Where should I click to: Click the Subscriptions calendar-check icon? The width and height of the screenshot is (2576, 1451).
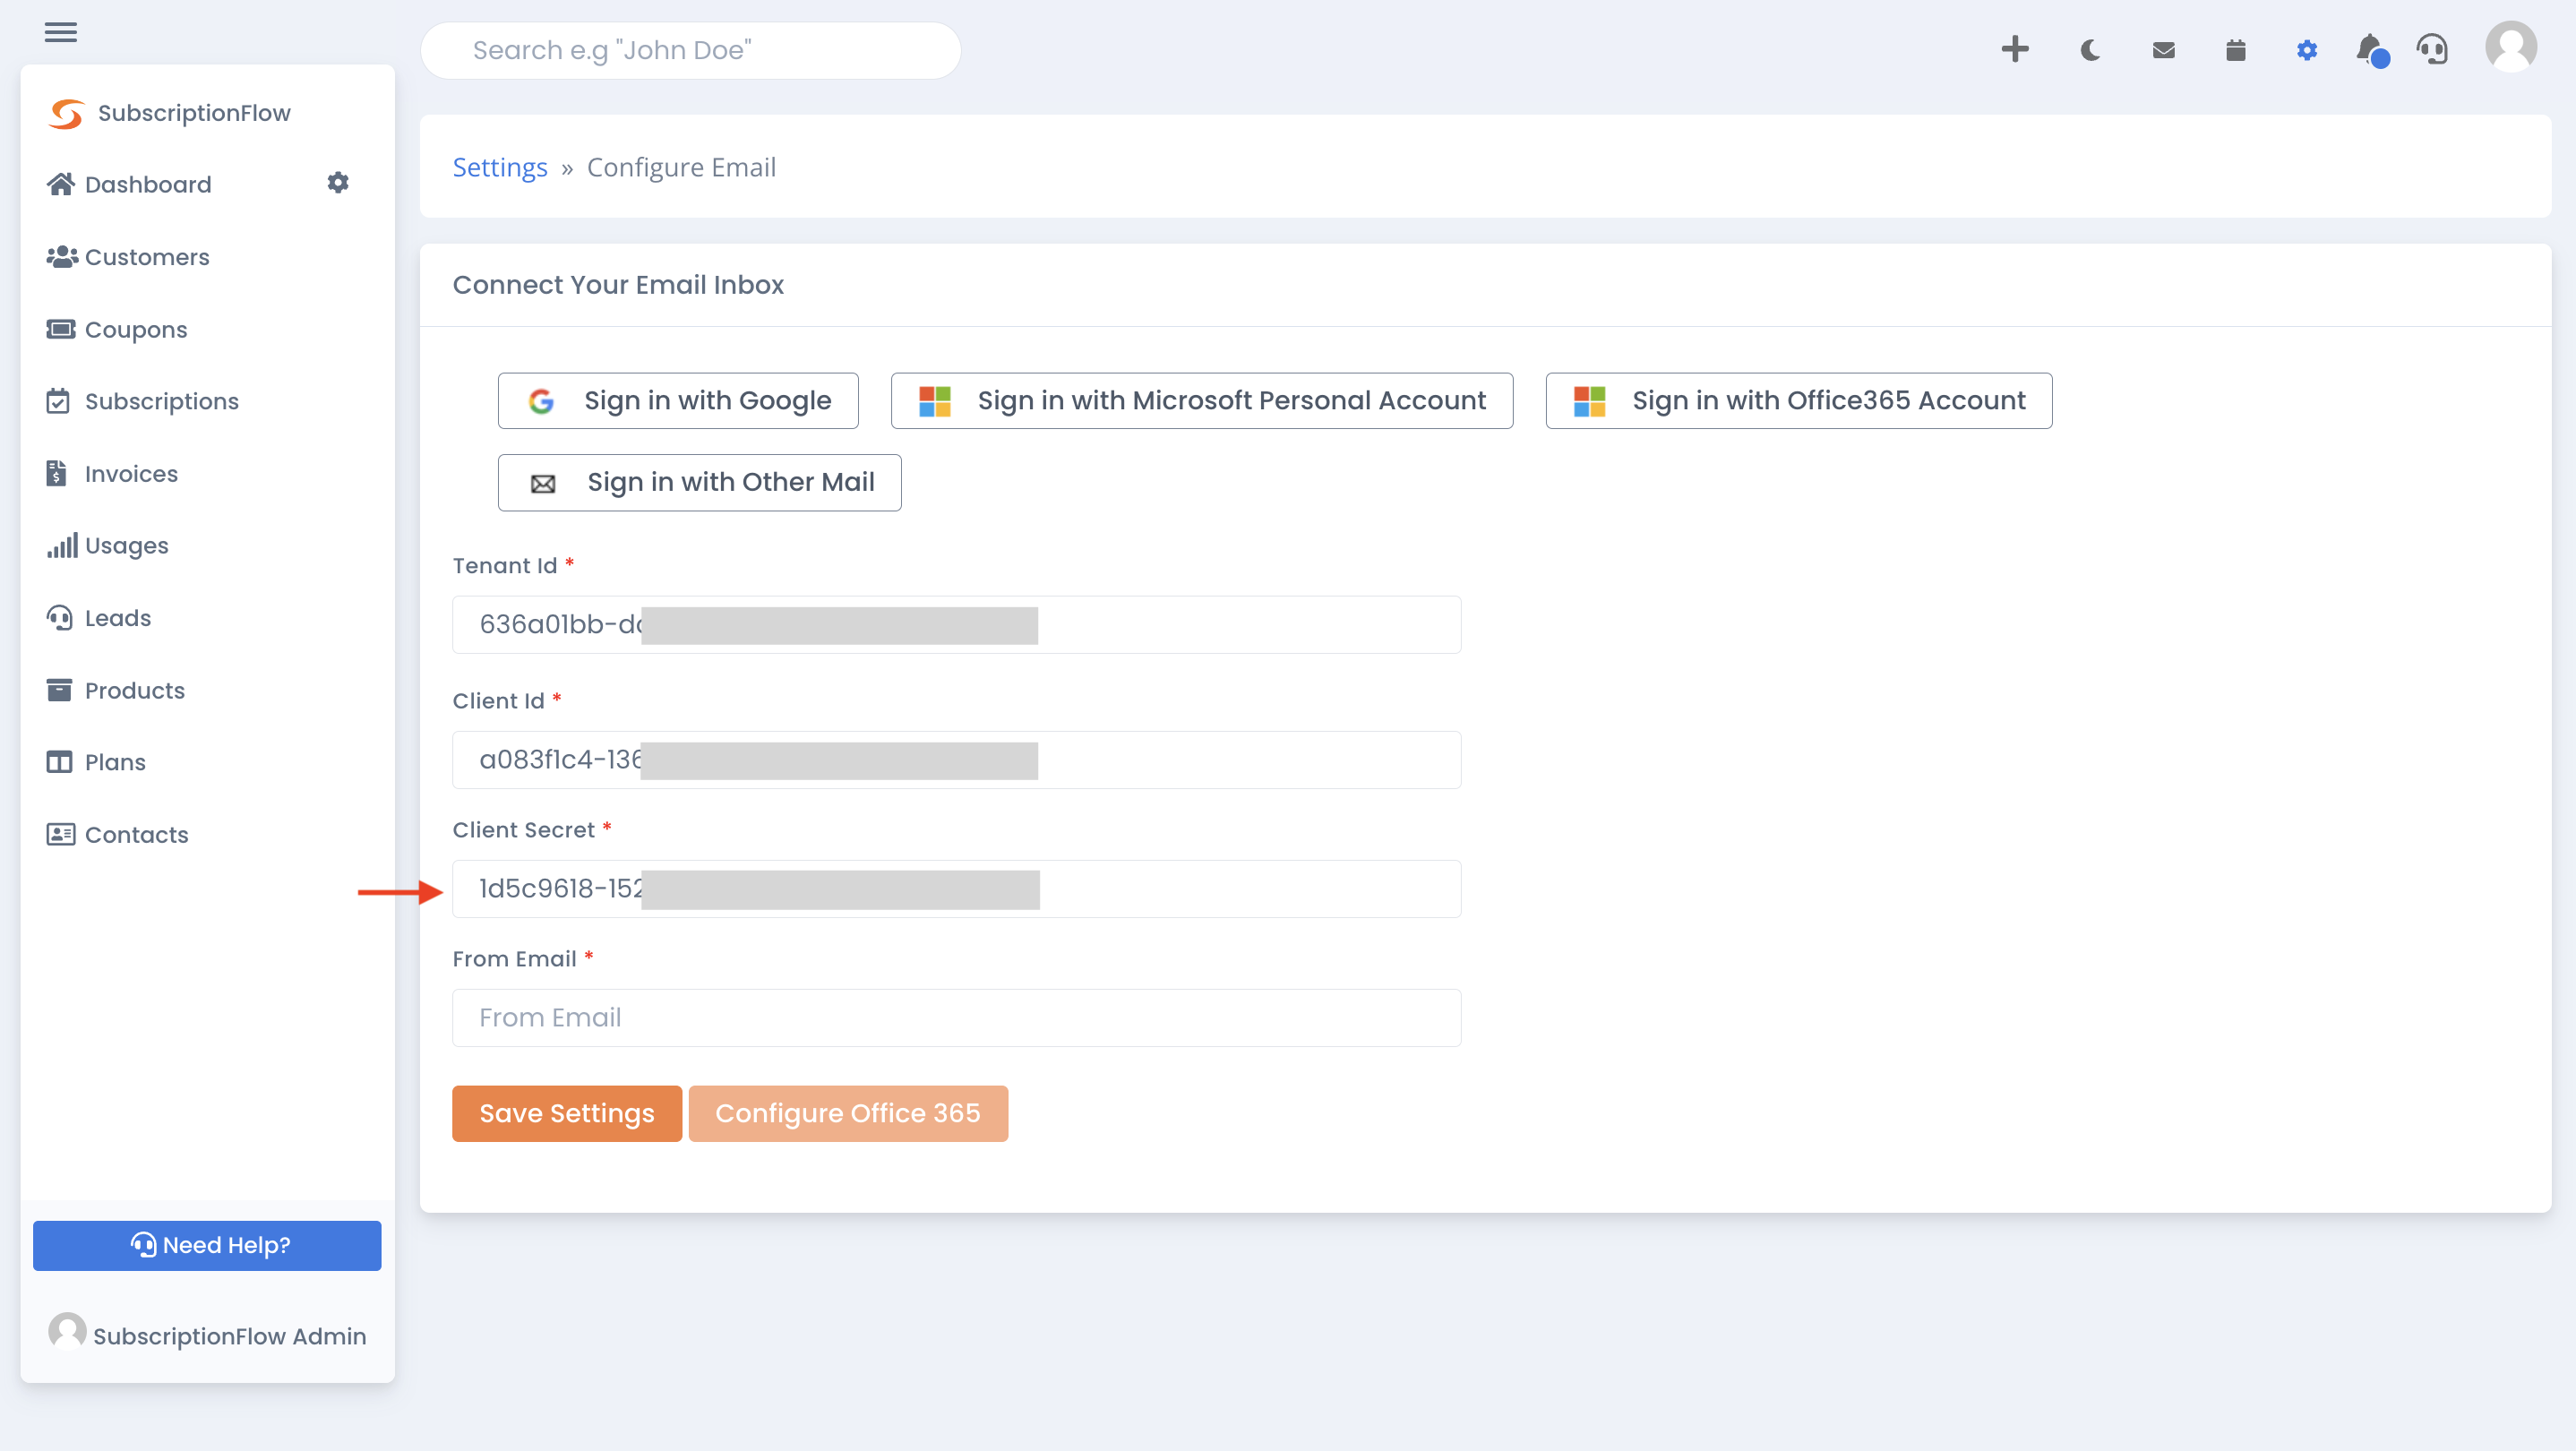(x=58, y=401)
